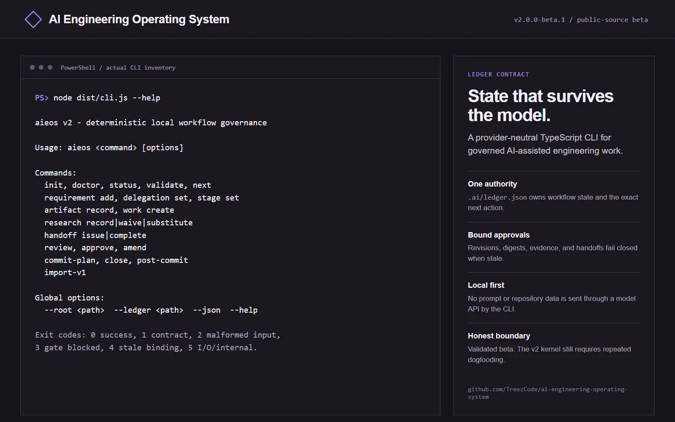
Task: Click the 'commit-plan, close, post-commit' line
Action: pos(116,260)
